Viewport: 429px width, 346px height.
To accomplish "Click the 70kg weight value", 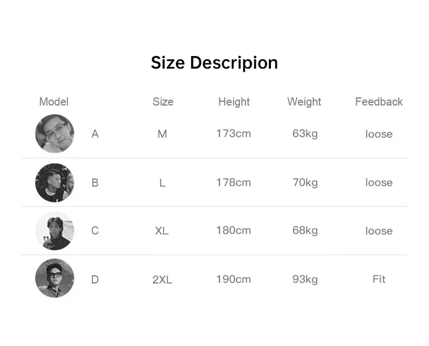I will click(305, 182).
